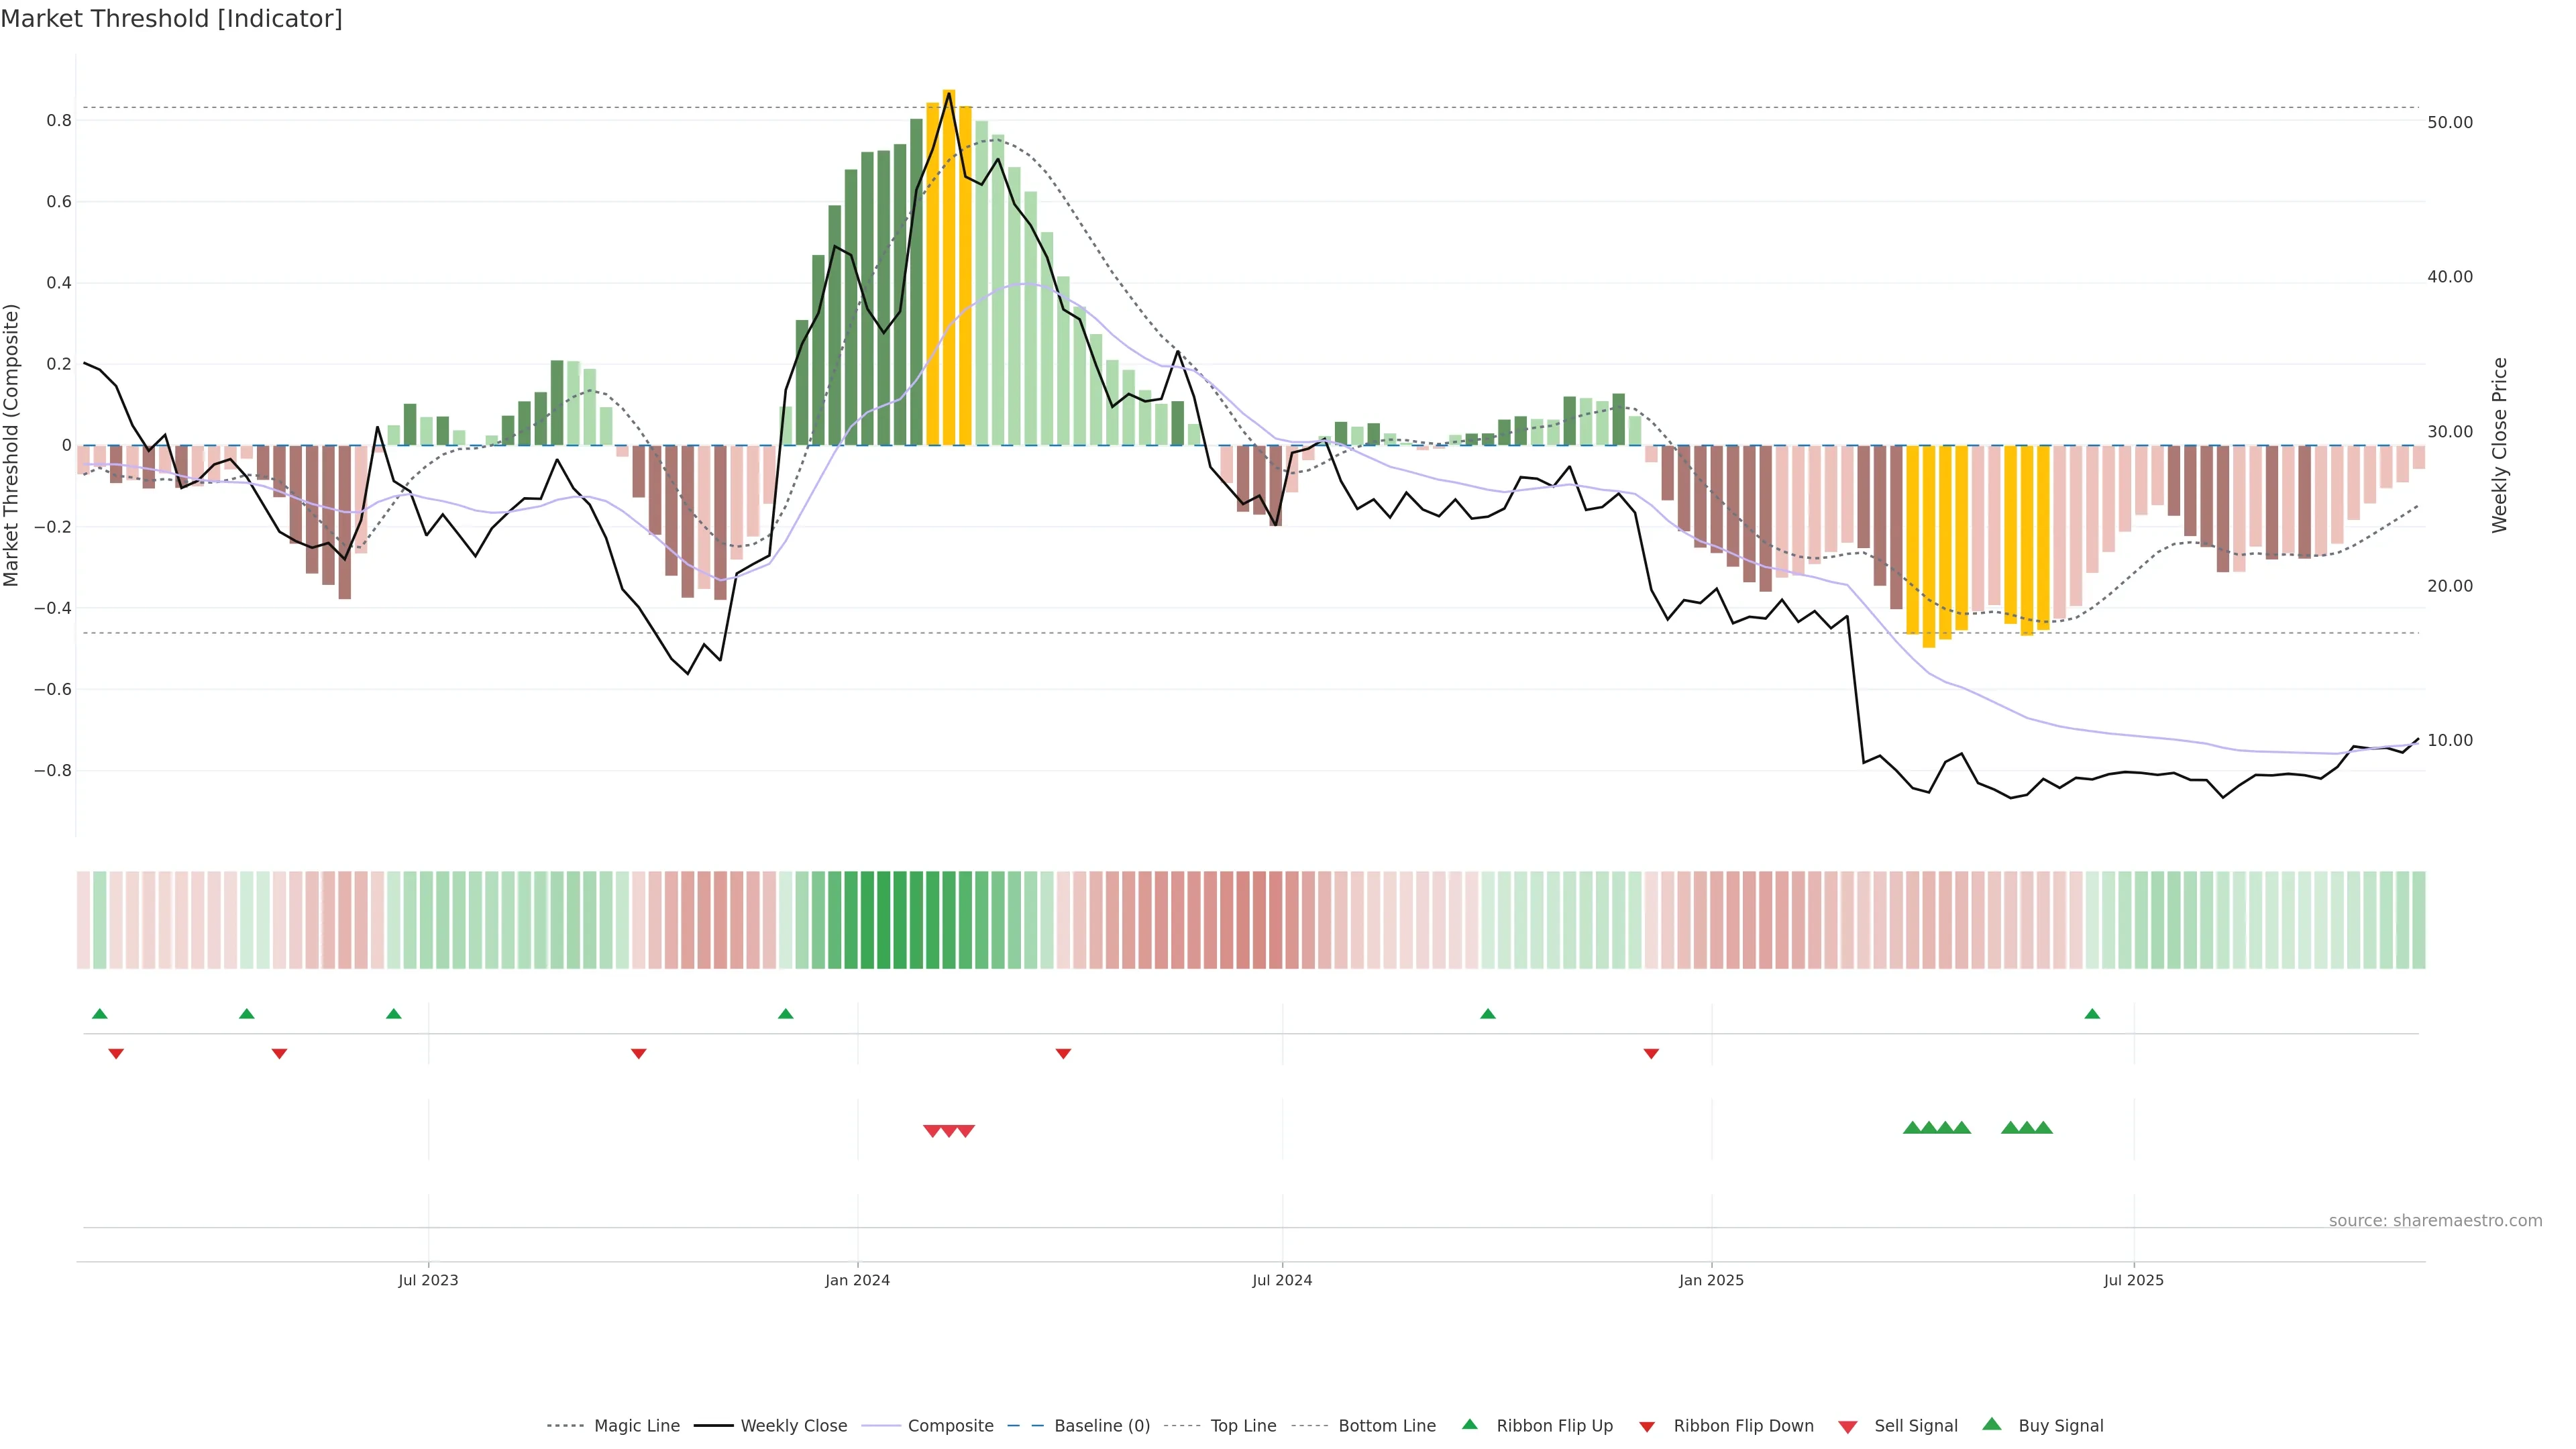
Task: Click the Jan 2024 axis label
Action: 857,1280
